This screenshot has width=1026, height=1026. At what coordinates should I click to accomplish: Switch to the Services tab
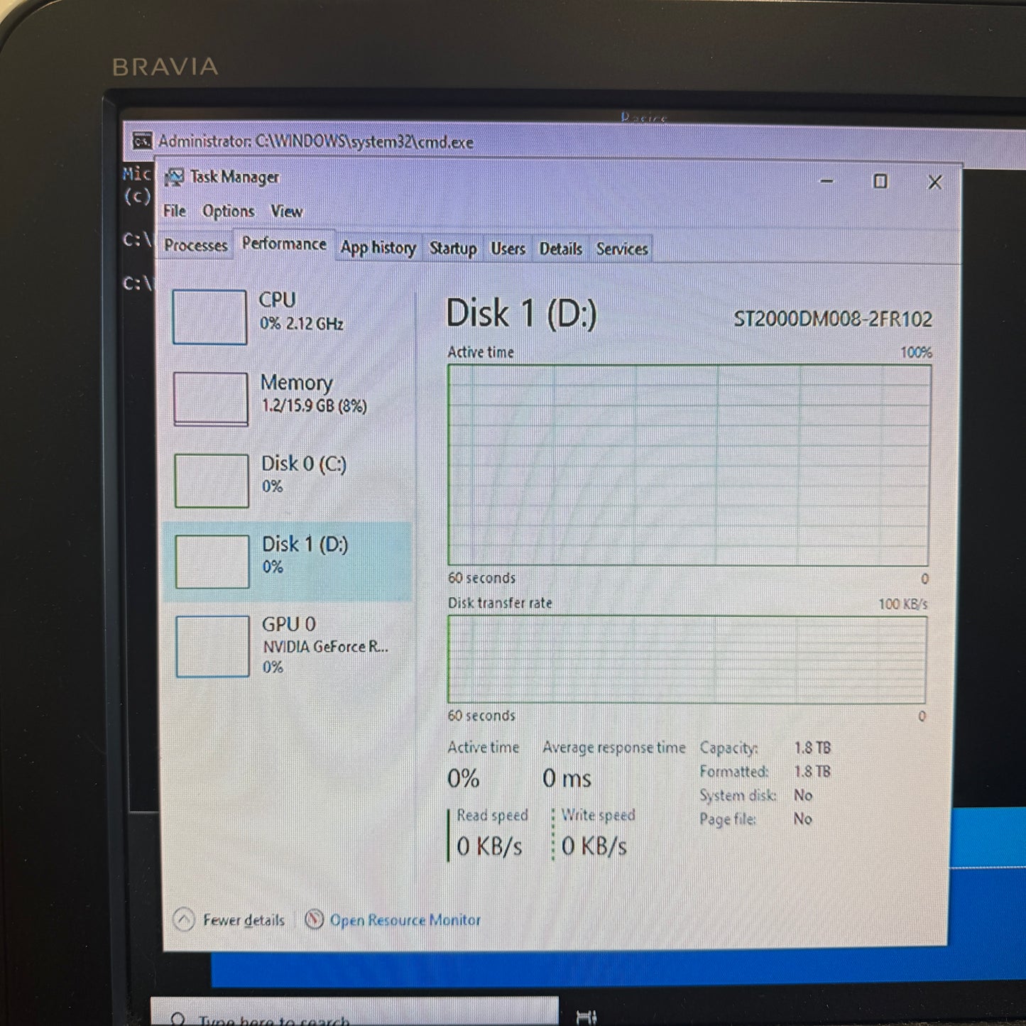[x=621, y=249]
